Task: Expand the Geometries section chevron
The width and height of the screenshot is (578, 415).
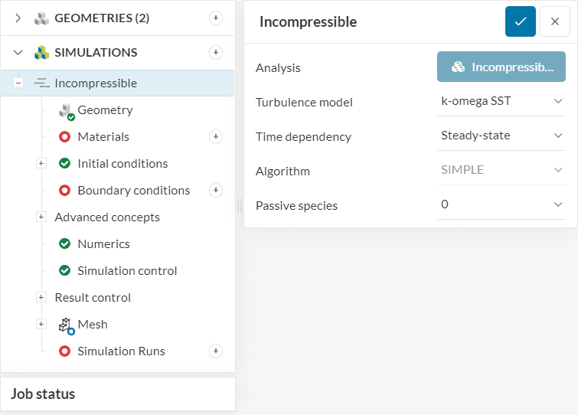Action: pos(18,18)
